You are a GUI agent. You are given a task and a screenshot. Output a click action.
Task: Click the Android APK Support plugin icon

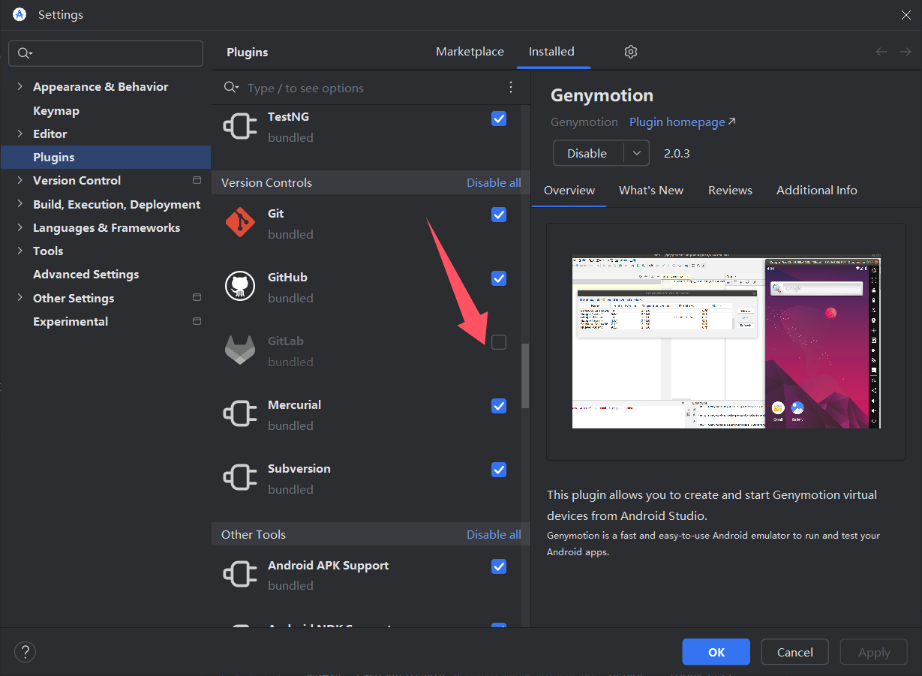[x=240, y=574]
